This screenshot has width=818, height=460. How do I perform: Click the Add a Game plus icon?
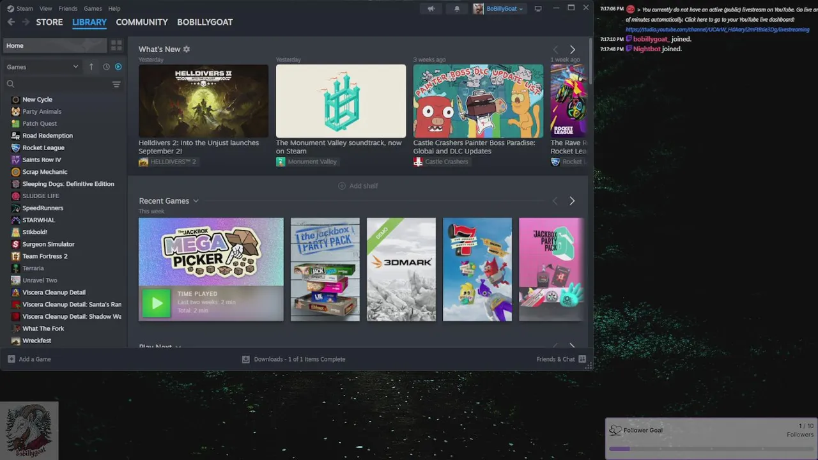click(x=11, y=359)
